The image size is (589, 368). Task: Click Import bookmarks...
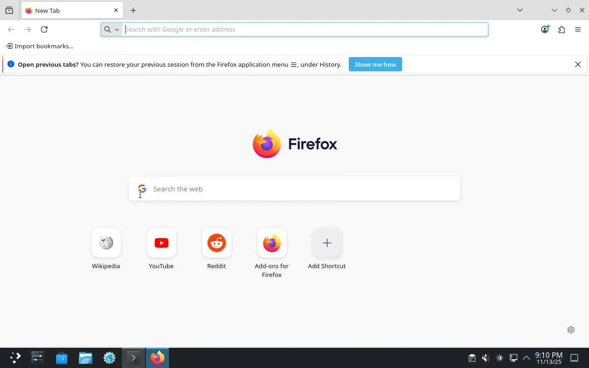40,46
